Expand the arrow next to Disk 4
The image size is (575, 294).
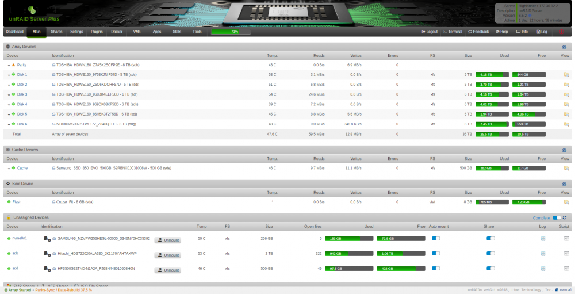point(9,105)
